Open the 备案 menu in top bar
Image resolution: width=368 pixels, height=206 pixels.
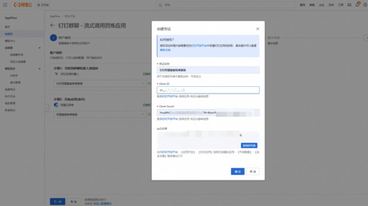(312, 5)
